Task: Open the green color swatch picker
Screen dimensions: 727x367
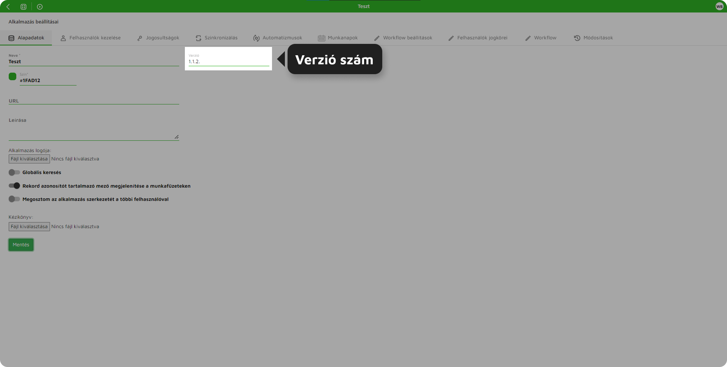Action: (13, 76)
